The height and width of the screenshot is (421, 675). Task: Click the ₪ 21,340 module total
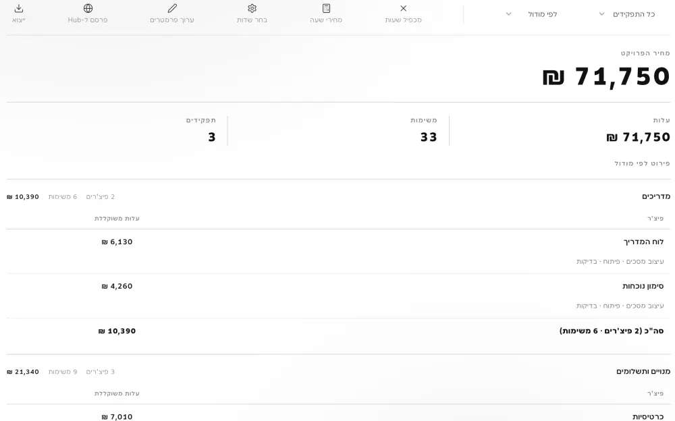[x=23, y=372]
